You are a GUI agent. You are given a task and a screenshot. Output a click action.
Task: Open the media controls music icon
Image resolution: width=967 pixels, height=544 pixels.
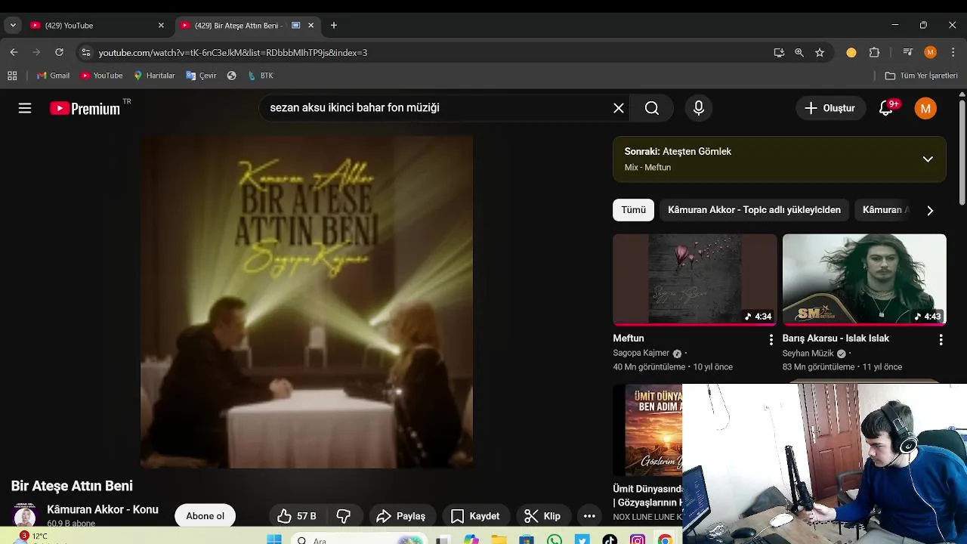[908, 52]
